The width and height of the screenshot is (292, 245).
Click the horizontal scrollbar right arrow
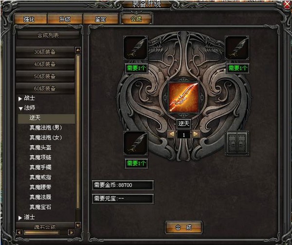pos(71,232)
